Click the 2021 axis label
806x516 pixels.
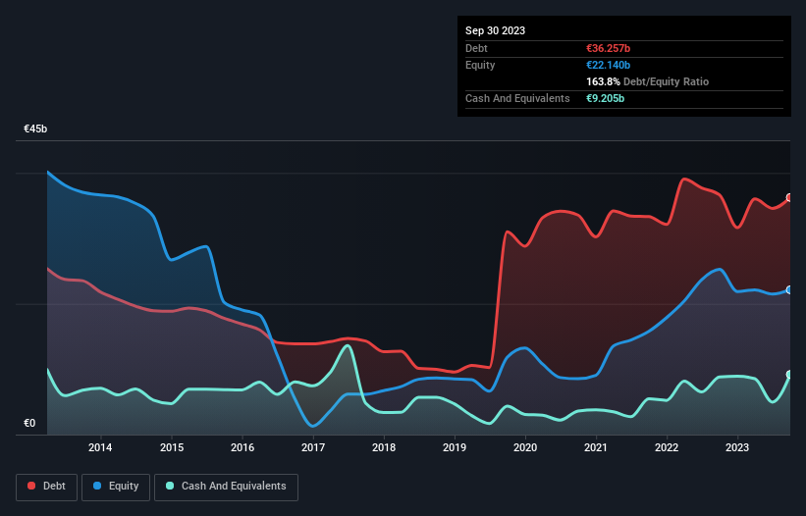coord(596,447)
